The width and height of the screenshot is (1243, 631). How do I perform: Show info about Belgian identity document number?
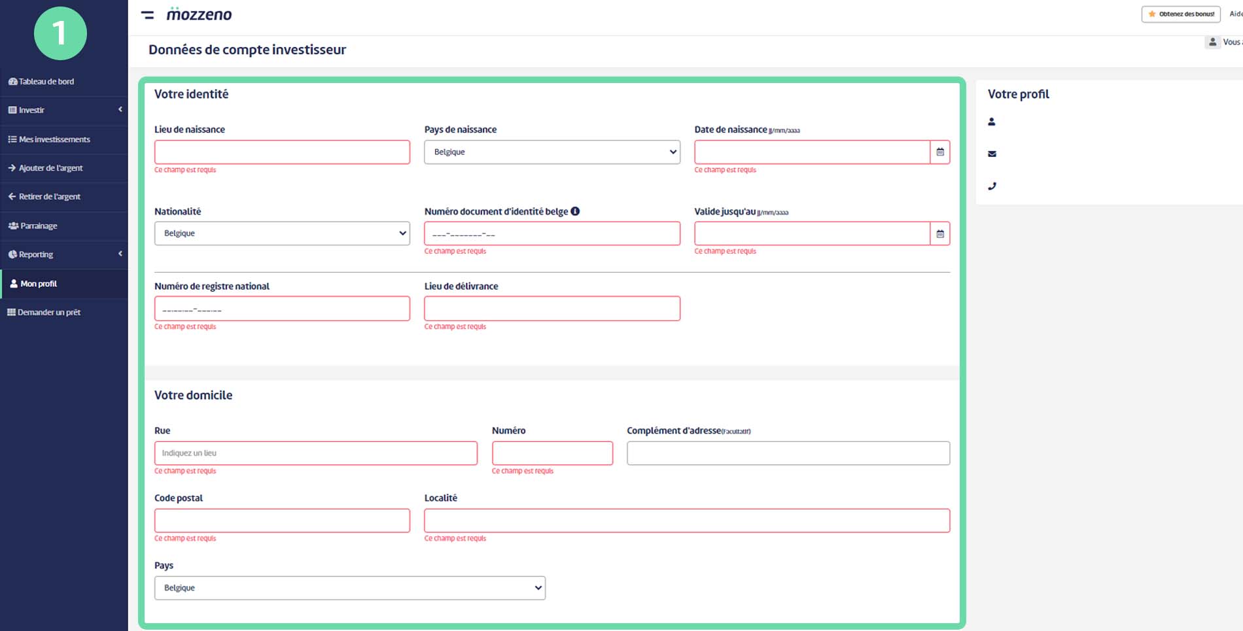(575, 211)
